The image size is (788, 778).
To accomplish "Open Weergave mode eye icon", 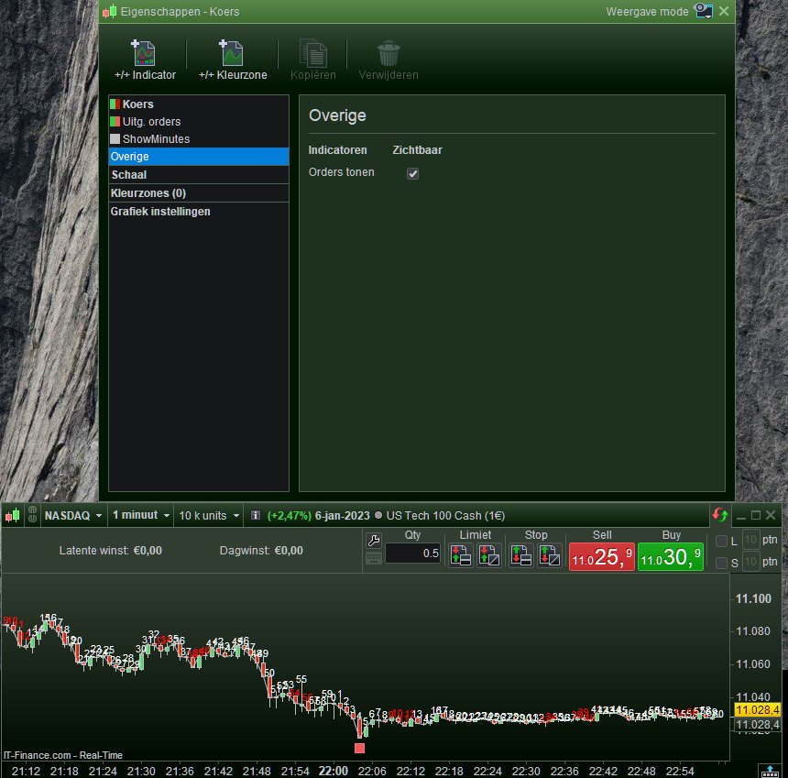I will click(x=703, y=11).
